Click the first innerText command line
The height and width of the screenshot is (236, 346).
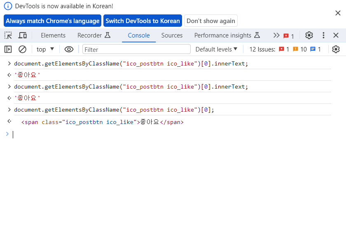(131, 63)
